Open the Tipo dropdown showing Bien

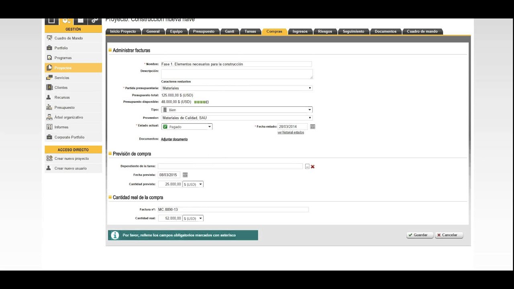(x=237, y=110)
